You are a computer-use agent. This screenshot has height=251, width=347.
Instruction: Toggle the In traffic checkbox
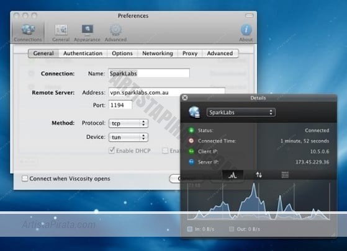click(190, 229)
